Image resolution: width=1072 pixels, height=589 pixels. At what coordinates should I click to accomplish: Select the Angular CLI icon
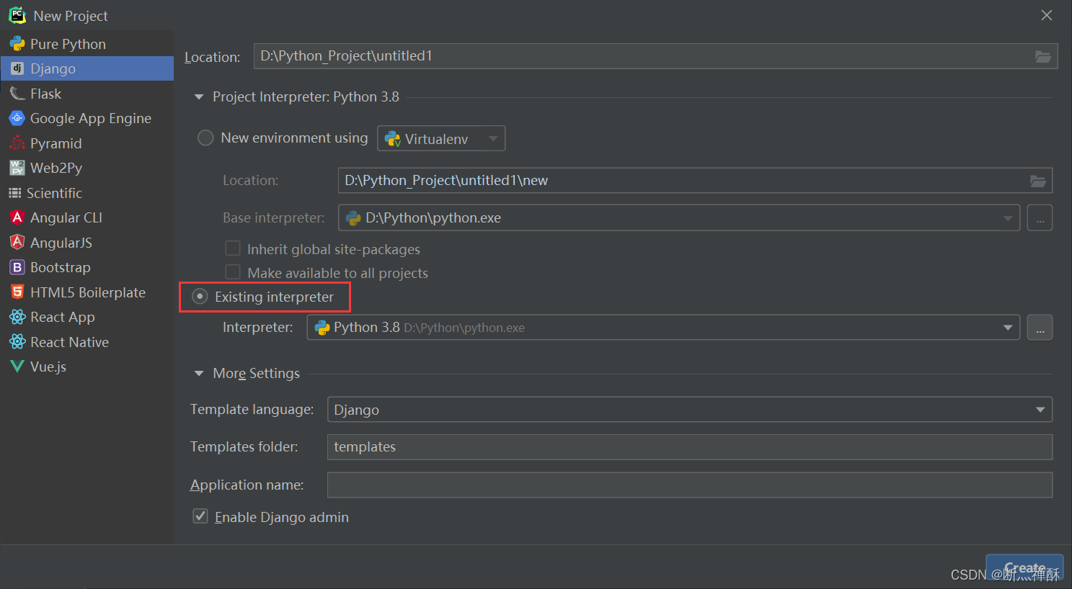pyautogui.click(x=17, y=217)
